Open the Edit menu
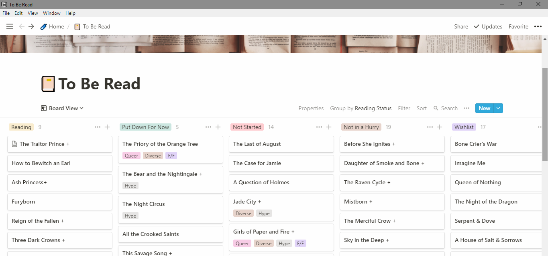 18,13
